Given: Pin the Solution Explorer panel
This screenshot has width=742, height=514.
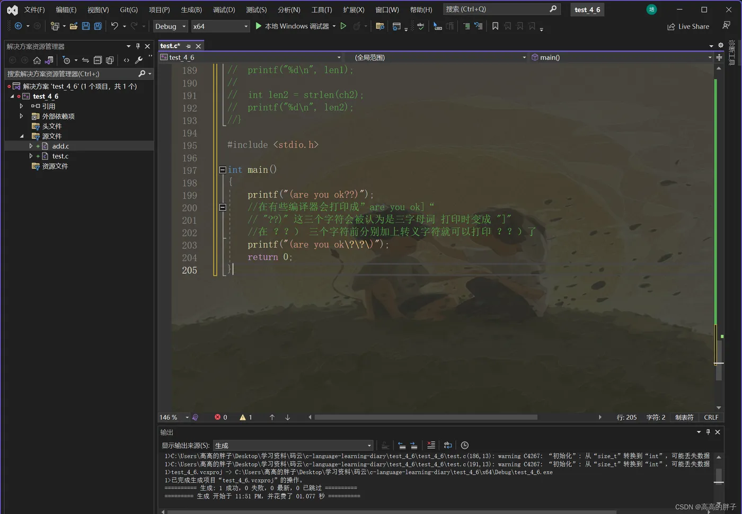Looking at the screenshot, I should pyautogui.click(x=138, y=46).
